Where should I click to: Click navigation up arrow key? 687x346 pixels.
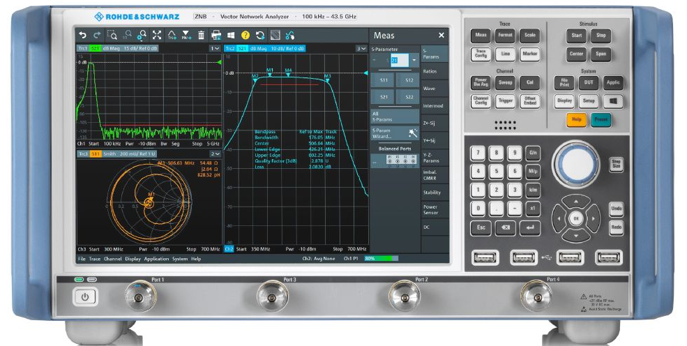(575, 202)
